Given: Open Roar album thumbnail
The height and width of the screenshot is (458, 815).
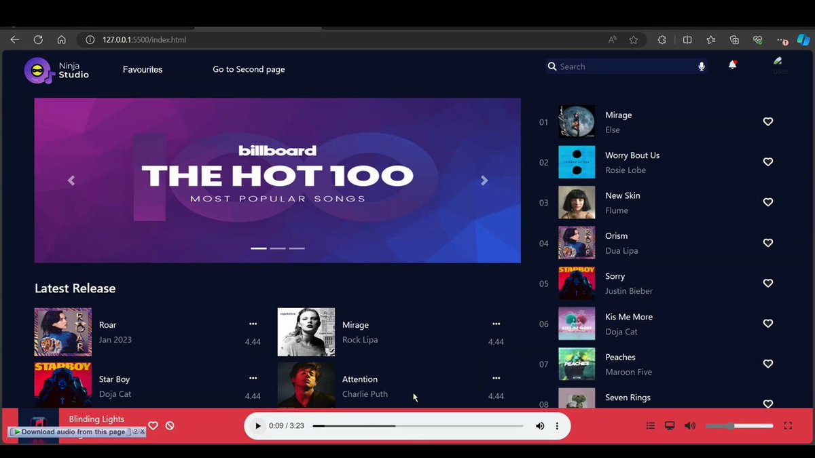Looking at the screenshot, I should [x=63, y=332].
